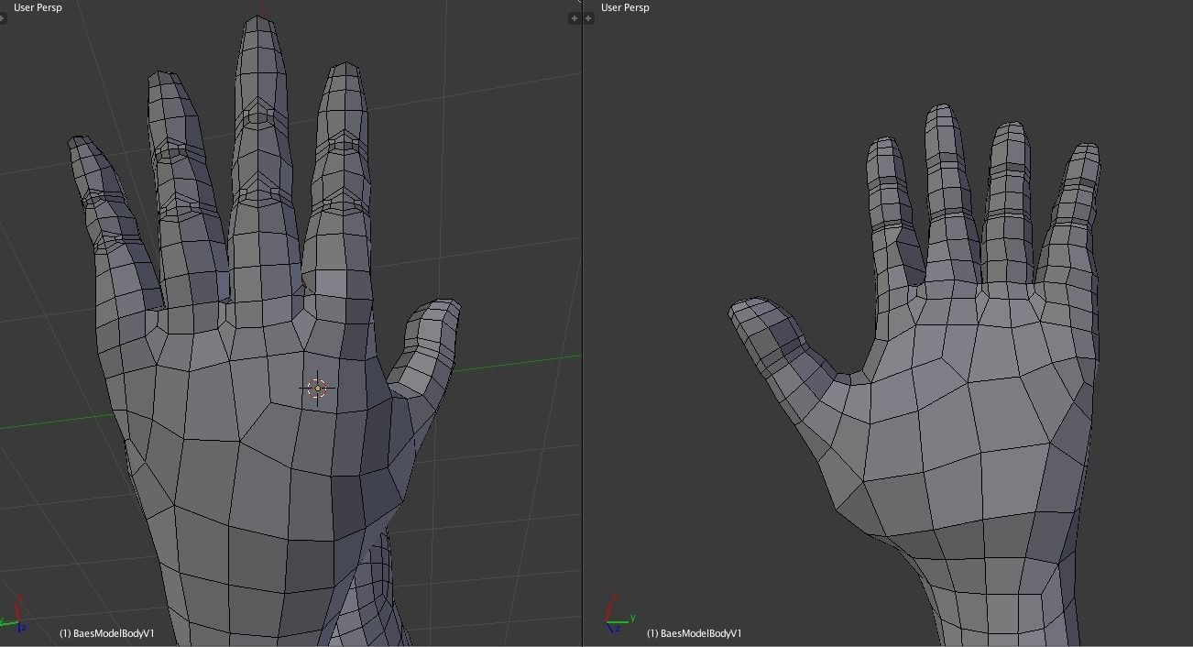Expand the left viewport's properties panel plus icon
1193x647 pixels.
pos(575,18)
